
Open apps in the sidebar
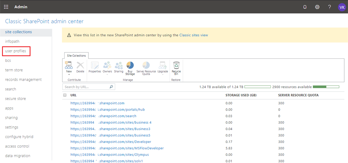(x=9, y=108)
